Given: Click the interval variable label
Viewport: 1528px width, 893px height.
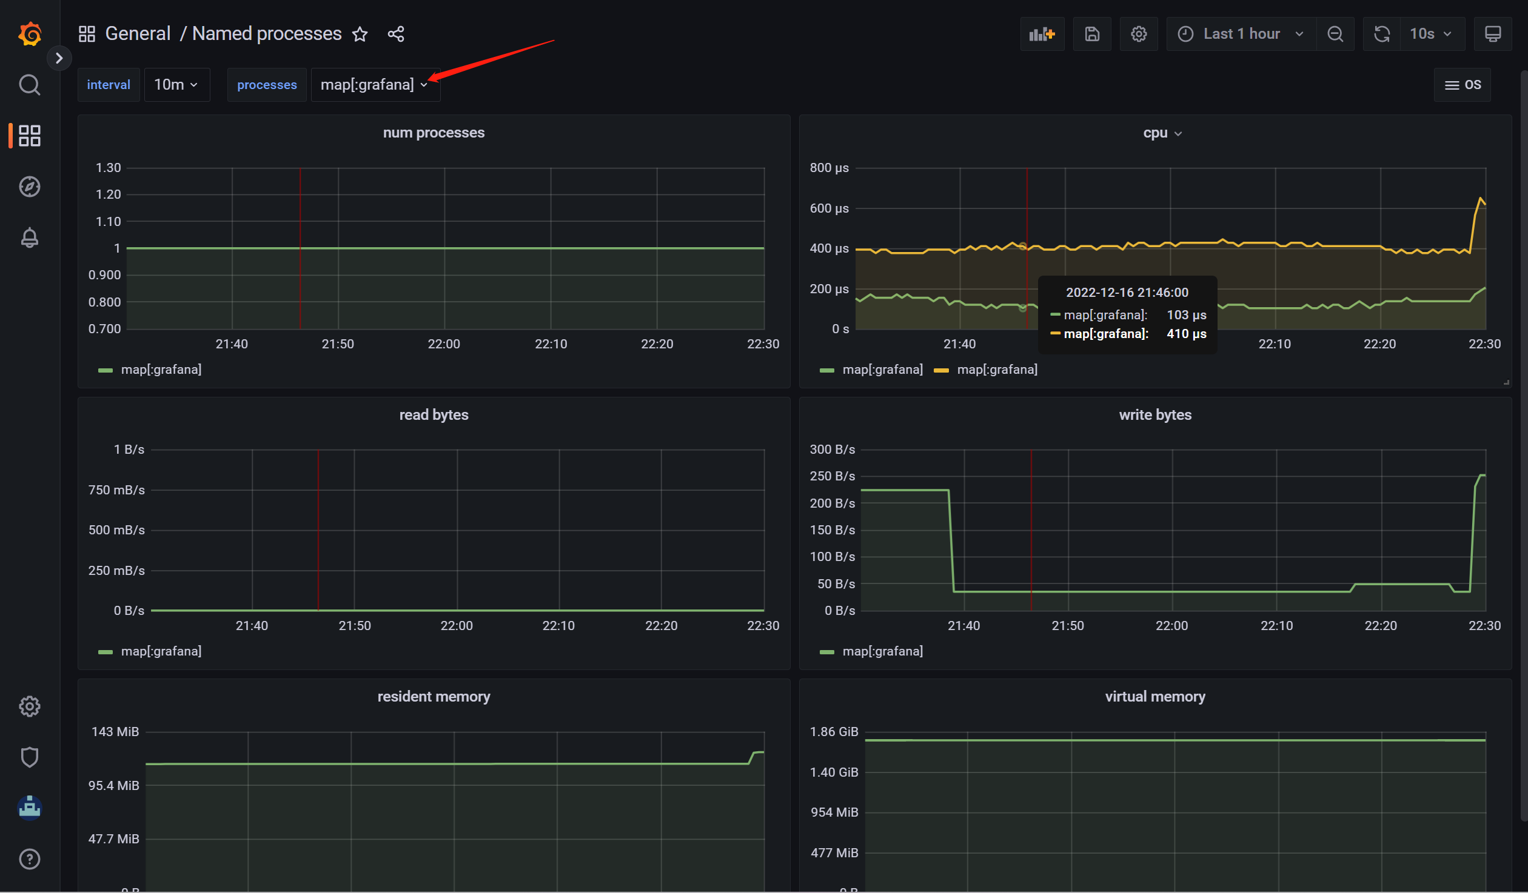Looking at the screenshot, I should [x=109, y=85].
